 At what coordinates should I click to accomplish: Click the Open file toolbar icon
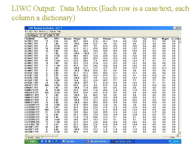[31, 35]
